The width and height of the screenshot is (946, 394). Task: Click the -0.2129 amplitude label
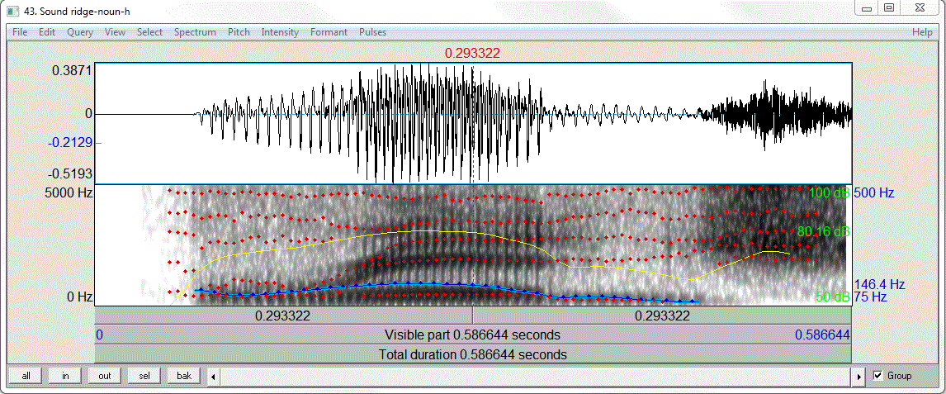coord(69,143)
